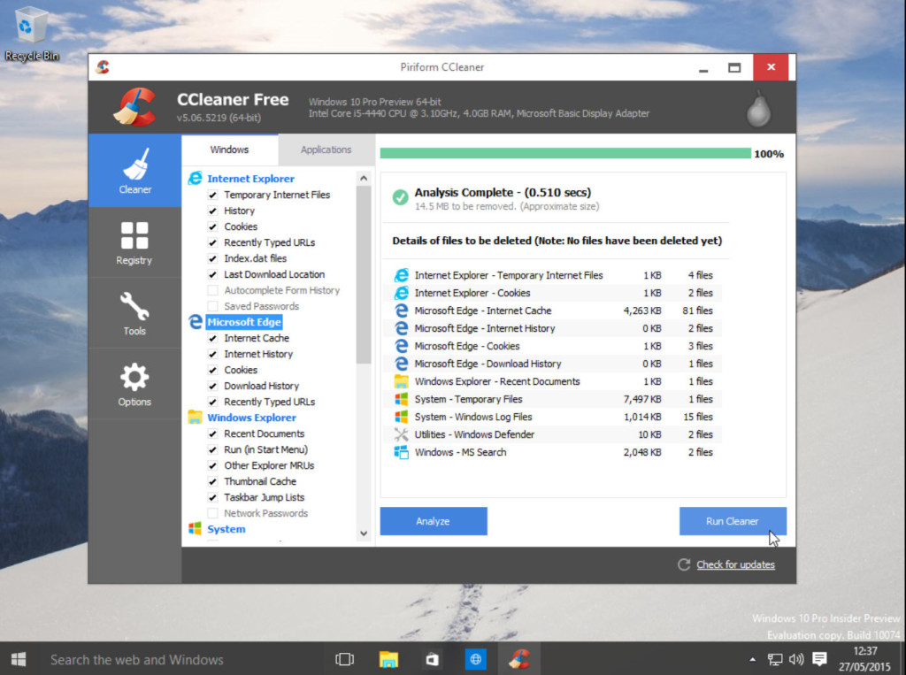This screenshot has width=906, height=675.
Task: Click the CCleaner logo in header
Action: (134, 107)
